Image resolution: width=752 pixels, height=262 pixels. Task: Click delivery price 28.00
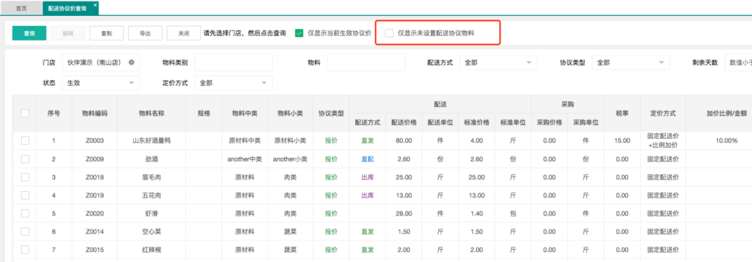click(x=404, y=213)
